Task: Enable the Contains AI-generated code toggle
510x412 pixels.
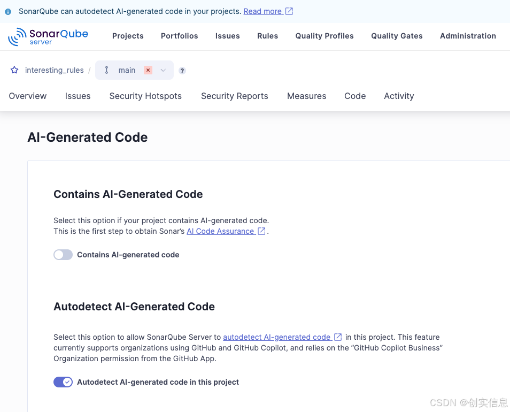Action: (x=63, y=255)
